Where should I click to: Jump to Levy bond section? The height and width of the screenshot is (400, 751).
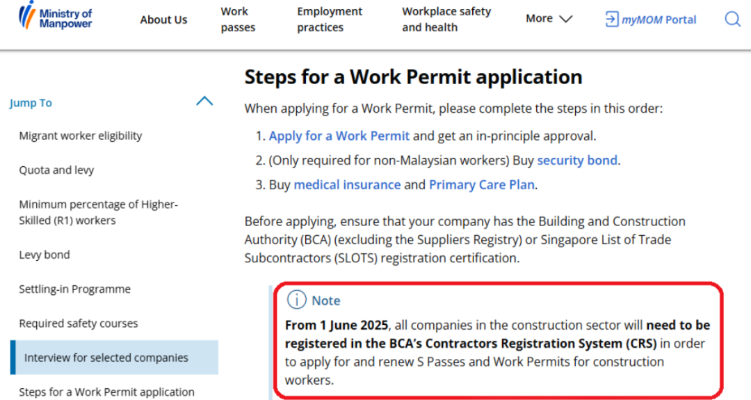(45, 255)
